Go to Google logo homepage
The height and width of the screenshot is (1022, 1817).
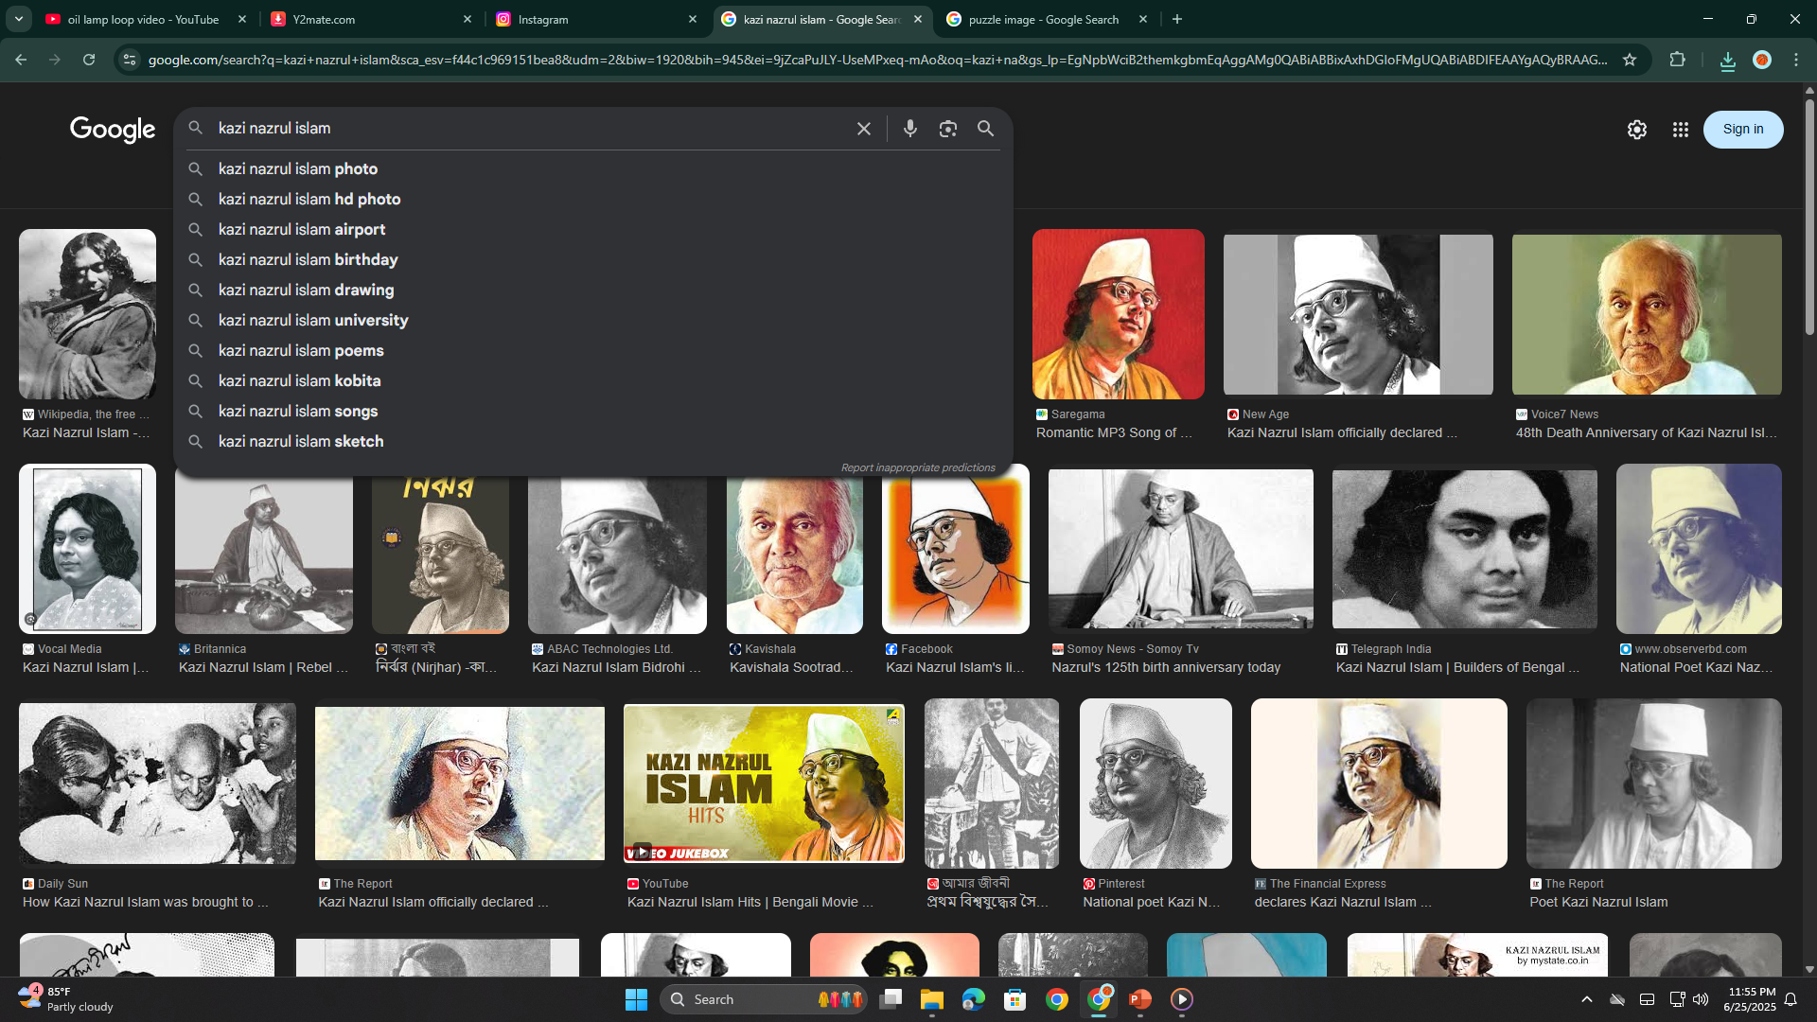113,130
